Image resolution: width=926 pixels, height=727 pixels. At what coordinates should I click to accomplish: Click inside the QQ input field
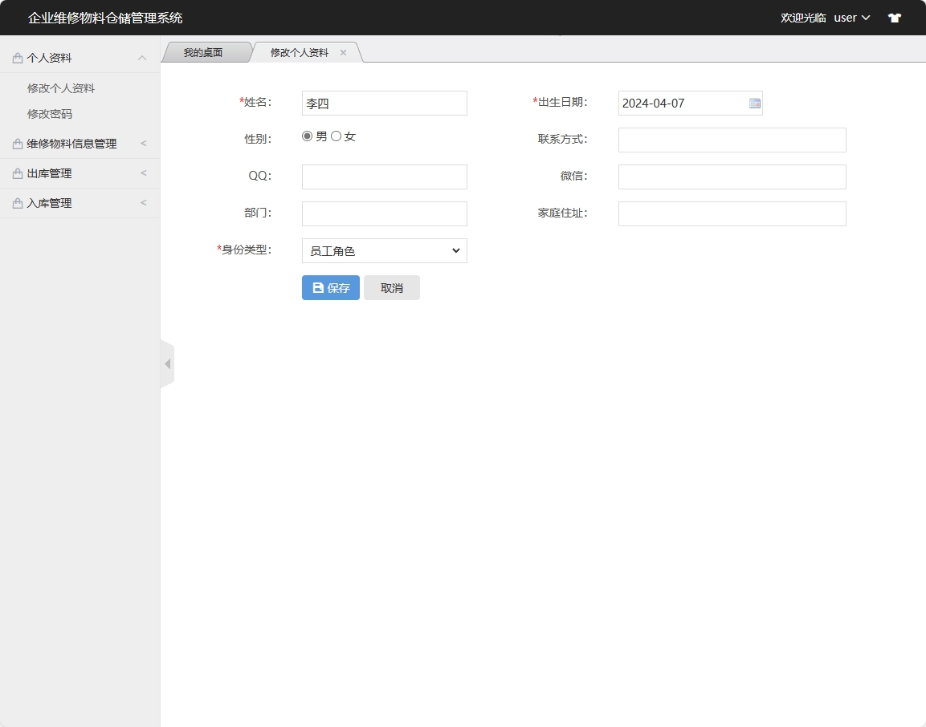tap(384, 177)
